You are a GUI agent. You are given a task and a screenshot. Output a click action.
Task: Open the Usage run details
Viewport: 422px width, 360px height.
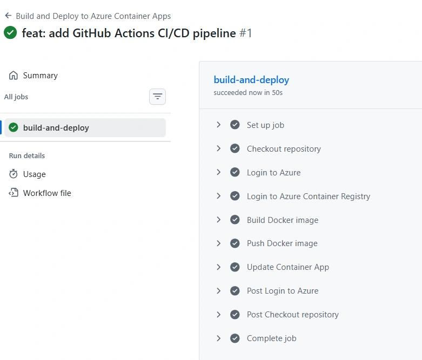click(34, 174)
